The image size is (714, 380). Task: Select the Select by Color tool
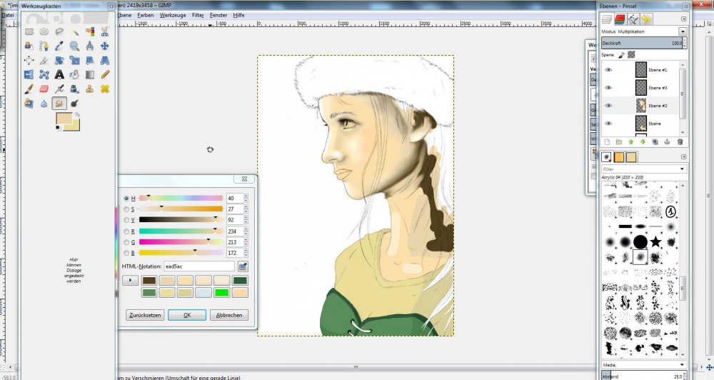(90, 32)
